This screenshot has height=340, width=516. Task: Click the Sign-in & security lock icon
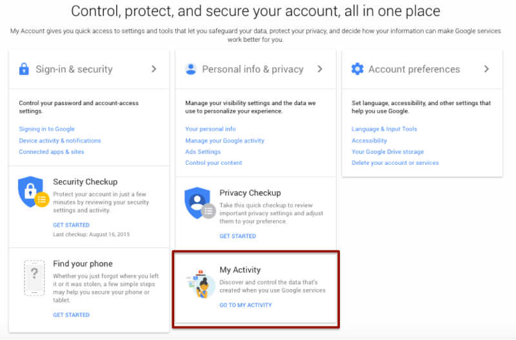(25, 69)
